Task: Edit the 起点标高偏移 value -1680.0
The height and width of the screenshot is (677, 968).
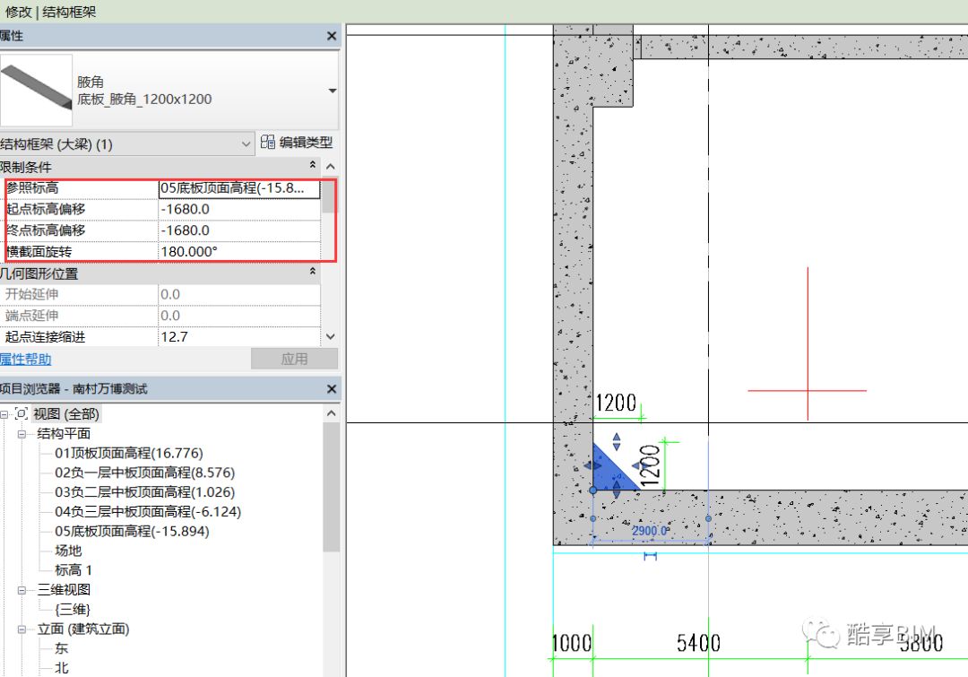Action: (x=239, y=210)
